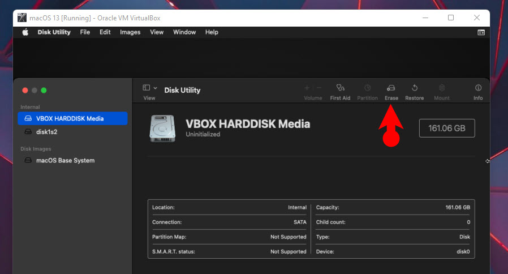
Task: Click the Erase toolbar button
Action: (x=391, y=92)
